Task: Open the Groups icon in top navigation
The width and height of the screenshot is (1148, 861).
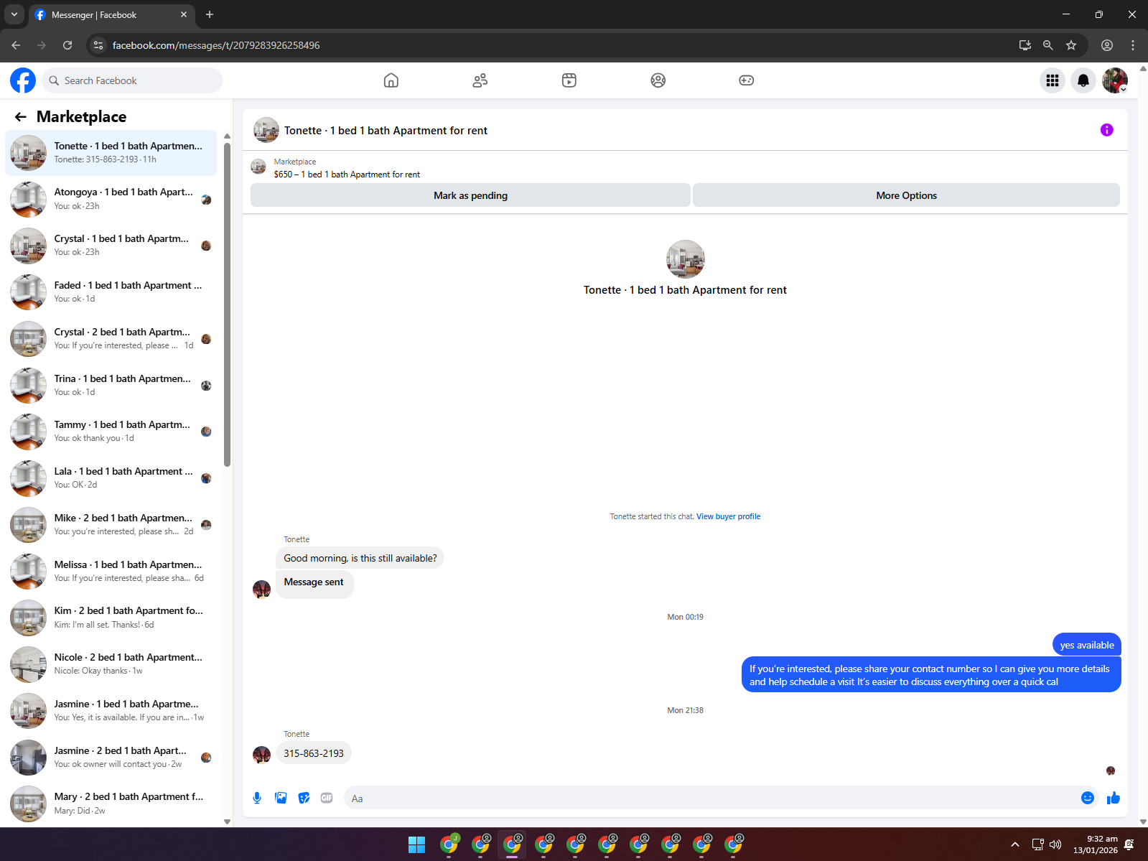Action: (x=658, y=80)
